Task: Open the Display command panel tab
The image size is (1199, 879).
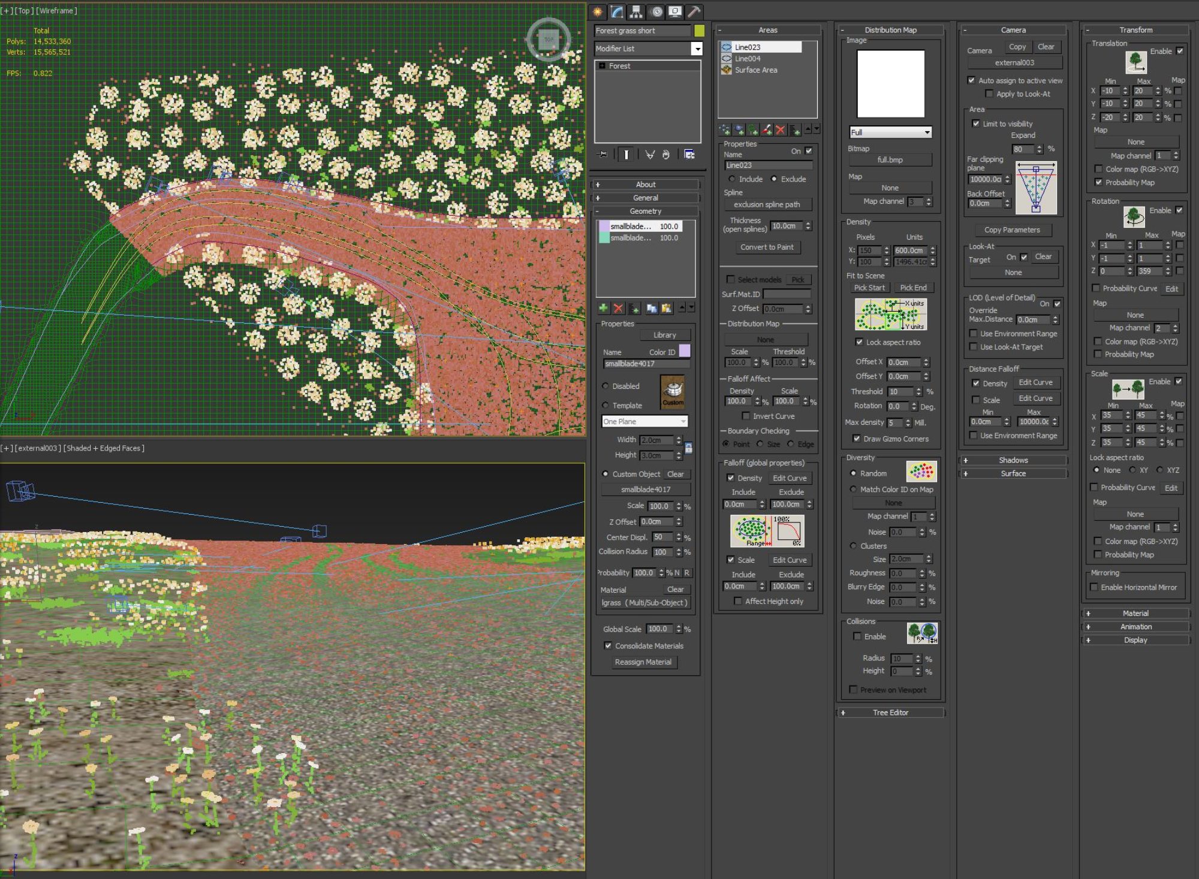Action: click(675, 11)
